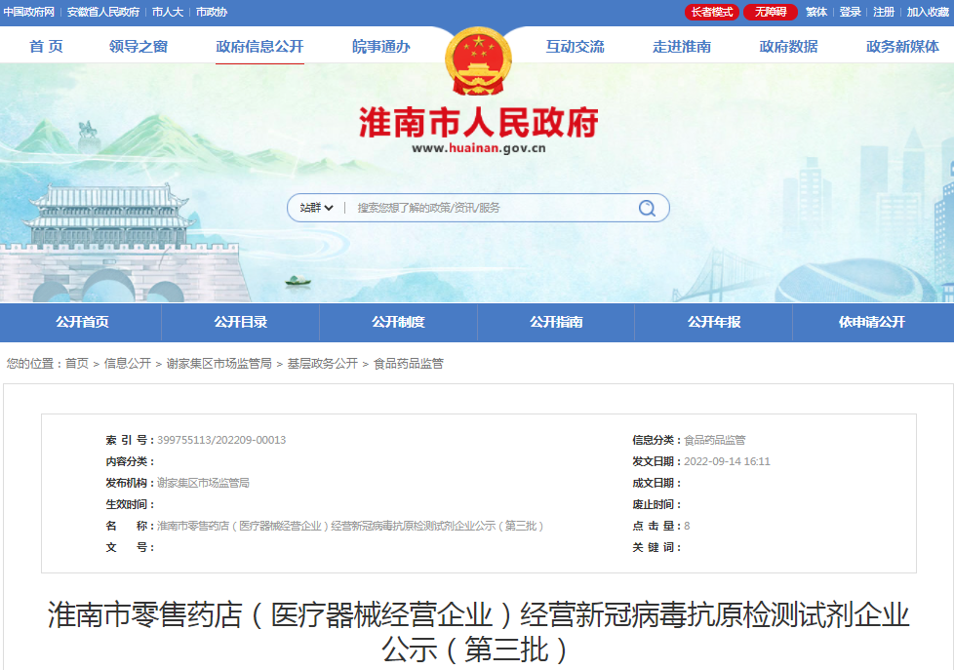Click the search magnifier icon

[647, 208]
